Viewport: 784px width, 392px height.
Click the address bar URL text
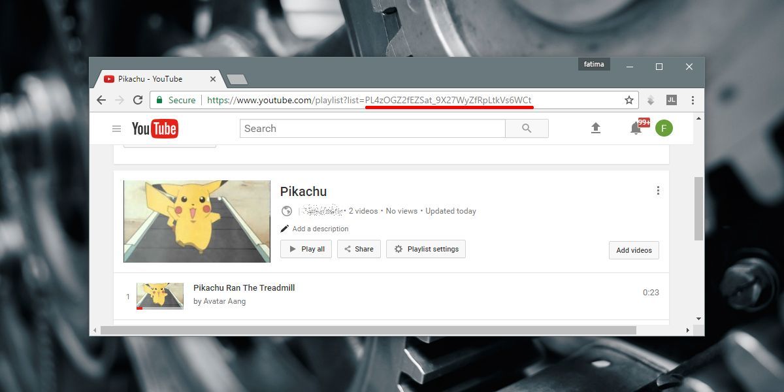click(x=369, y=100)
